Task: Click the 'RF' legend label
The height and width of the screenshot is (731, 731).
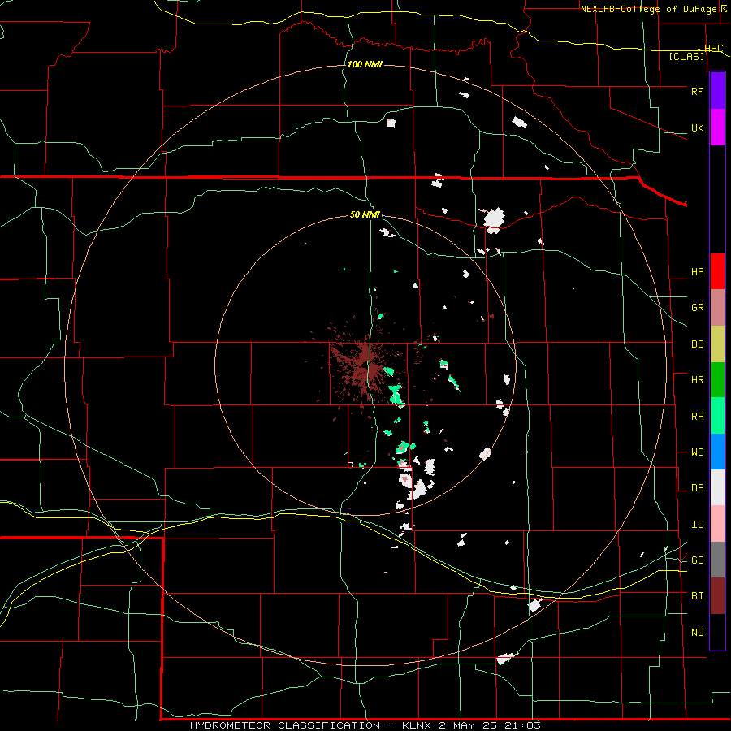Action: (697, 91)
